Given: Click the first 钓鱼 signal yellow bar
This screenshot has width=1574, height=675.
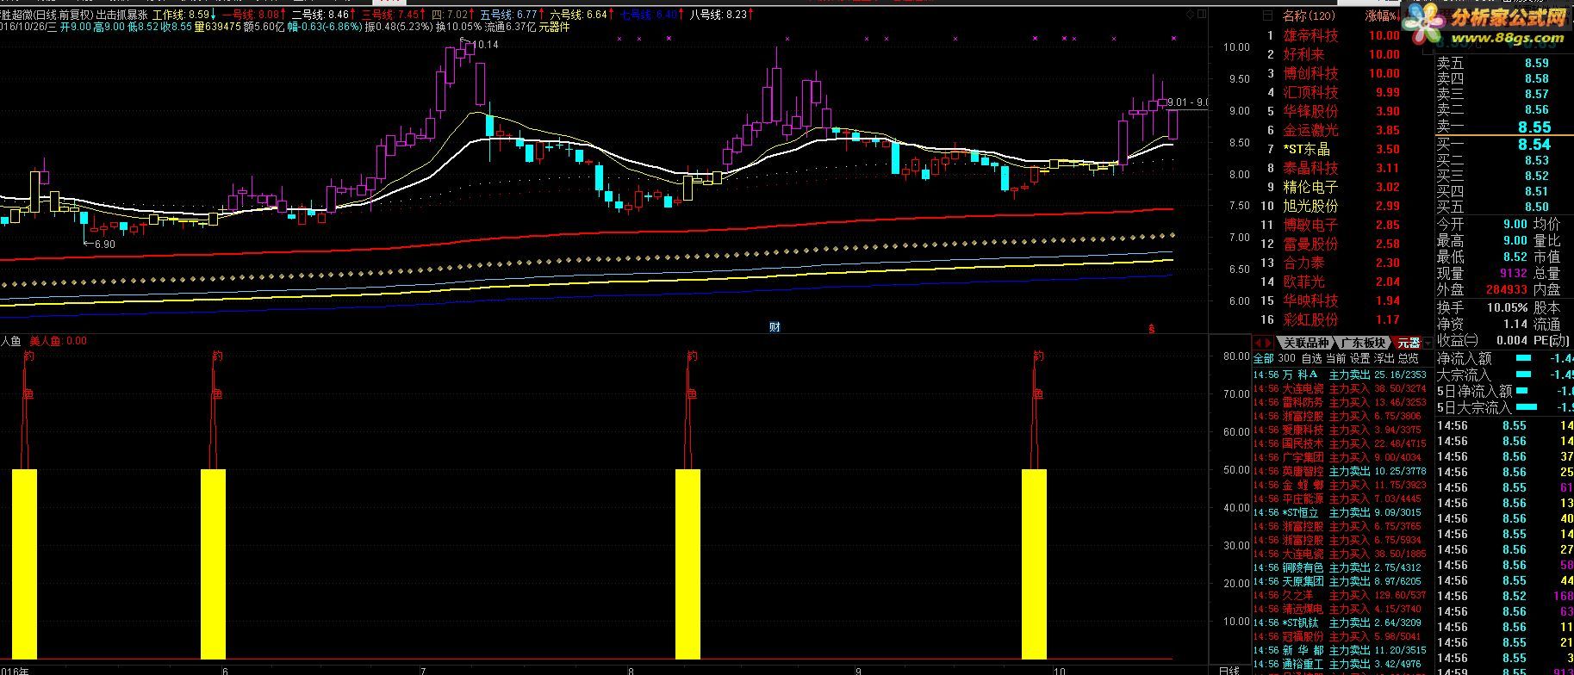Looking at the screenshot, I should click(25, 564).
